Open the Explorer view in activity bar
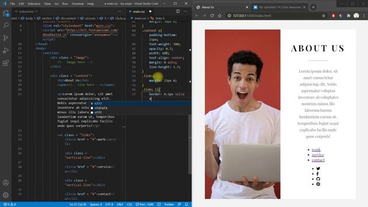Screen dimensions: 368x207 (6, 13)
